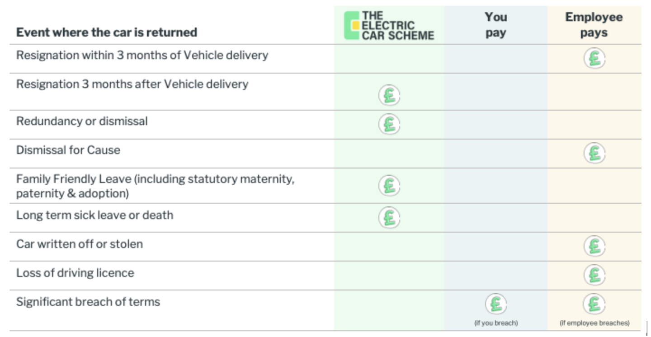Click pound icon for Resignation 3 months after delivery
This screenshot has width=651, height=337.
(389, 95)
